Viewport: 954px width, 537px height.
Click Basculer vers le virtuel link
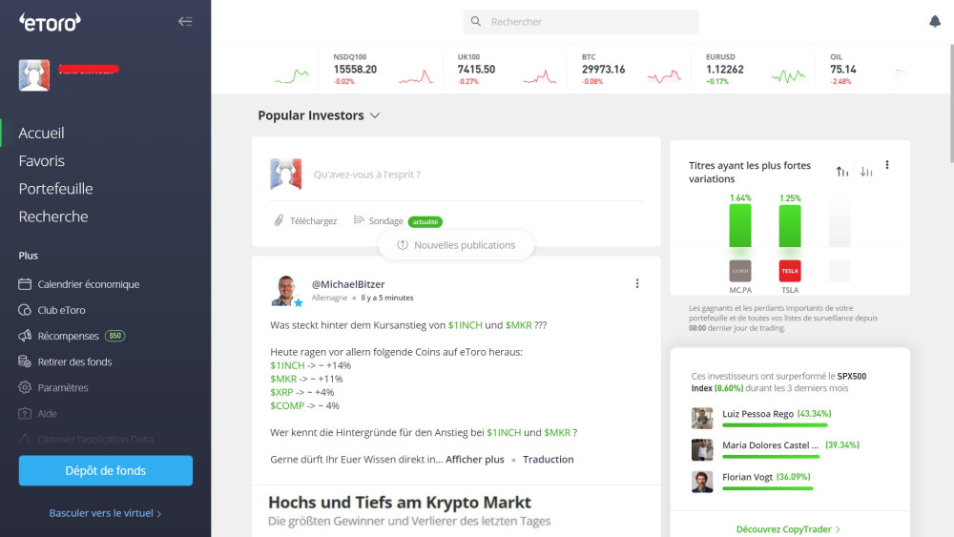coord(105,513)
